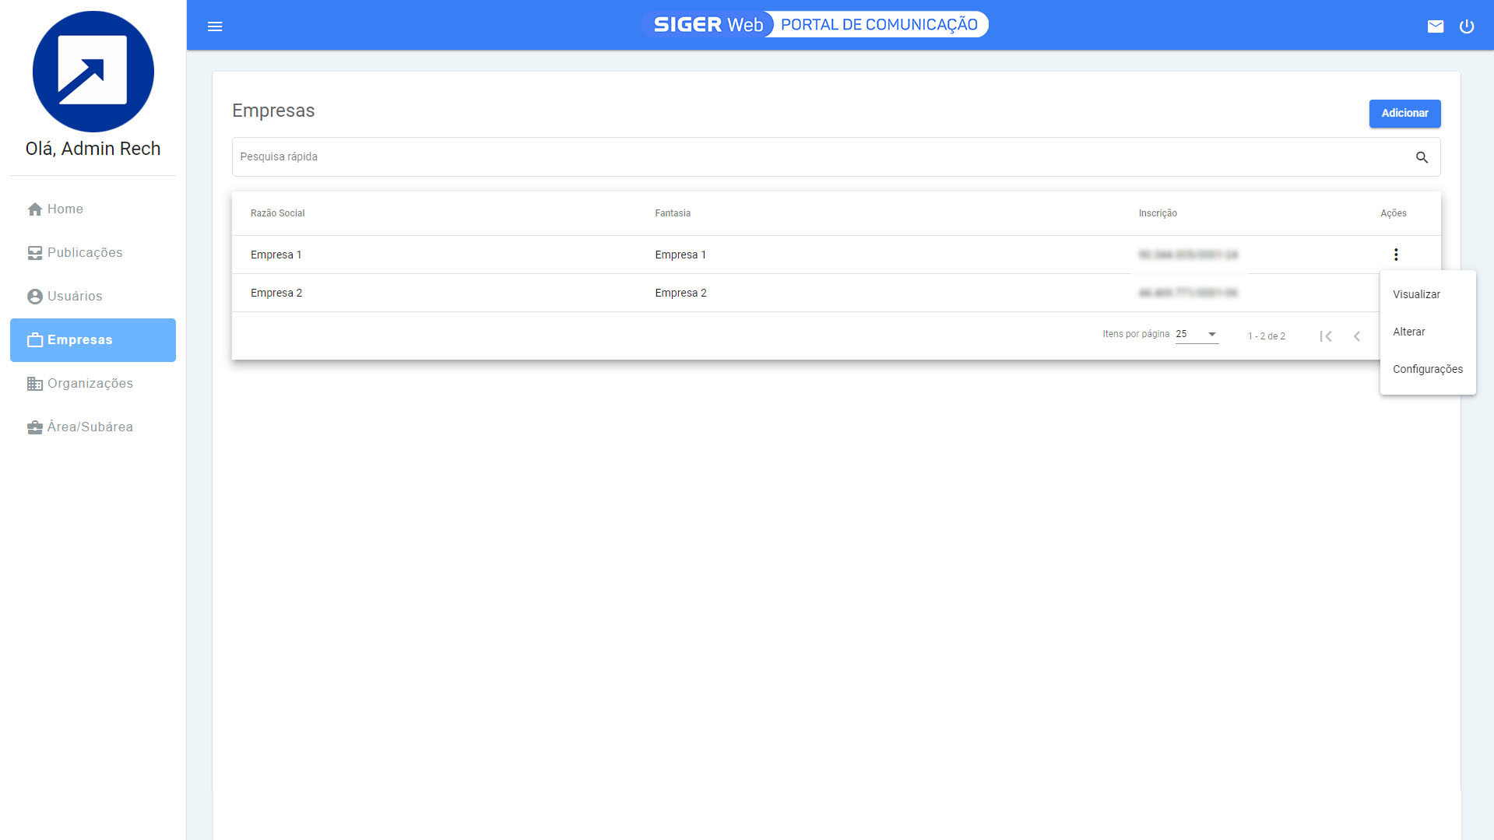Expand the kebab menu for Empresa 1
Screen dimensions: 1494x840
(1396, 255)
